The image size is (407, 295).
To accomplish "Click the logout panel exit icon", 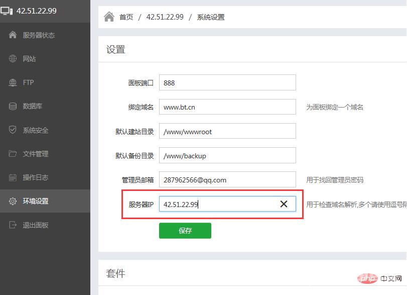I will [x=13, y=225].
